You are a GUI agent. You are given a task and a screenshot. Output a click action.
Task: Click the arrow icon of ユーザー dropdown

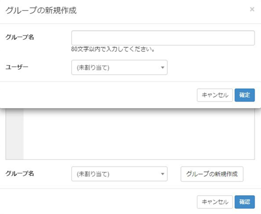point(162,68)
